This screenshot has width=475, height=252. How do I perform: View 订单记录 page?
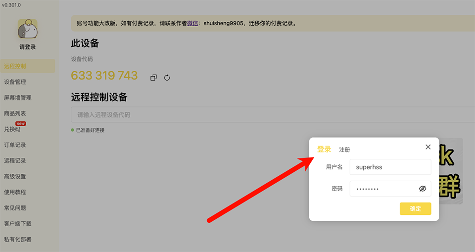[15, 145]
